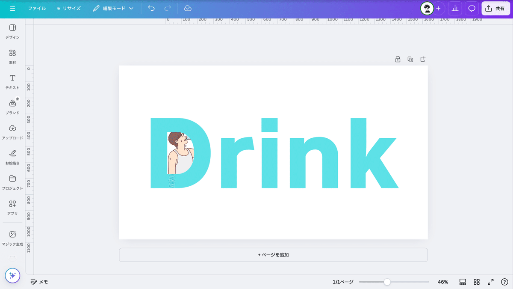513x289 pixels.
Task: Add collaborator with plus button
Action: [438, 9]
